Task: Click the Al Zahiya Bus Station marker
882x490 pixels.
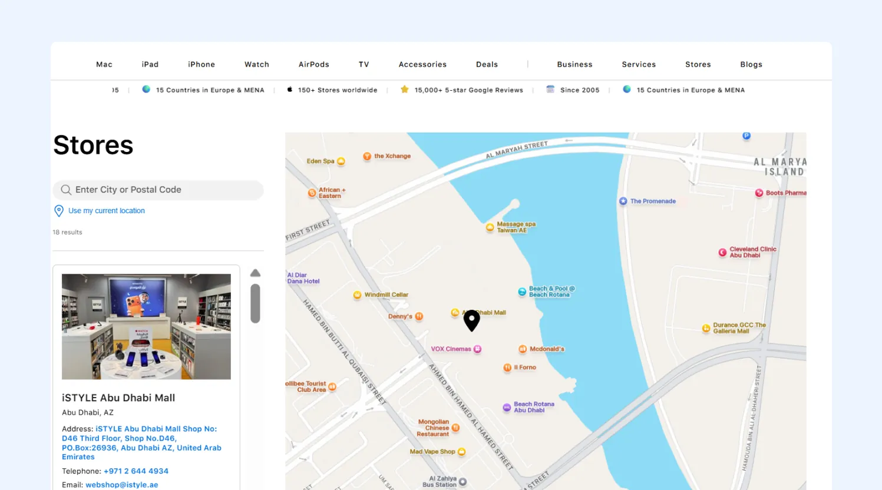Action: [x=463, y=482]
